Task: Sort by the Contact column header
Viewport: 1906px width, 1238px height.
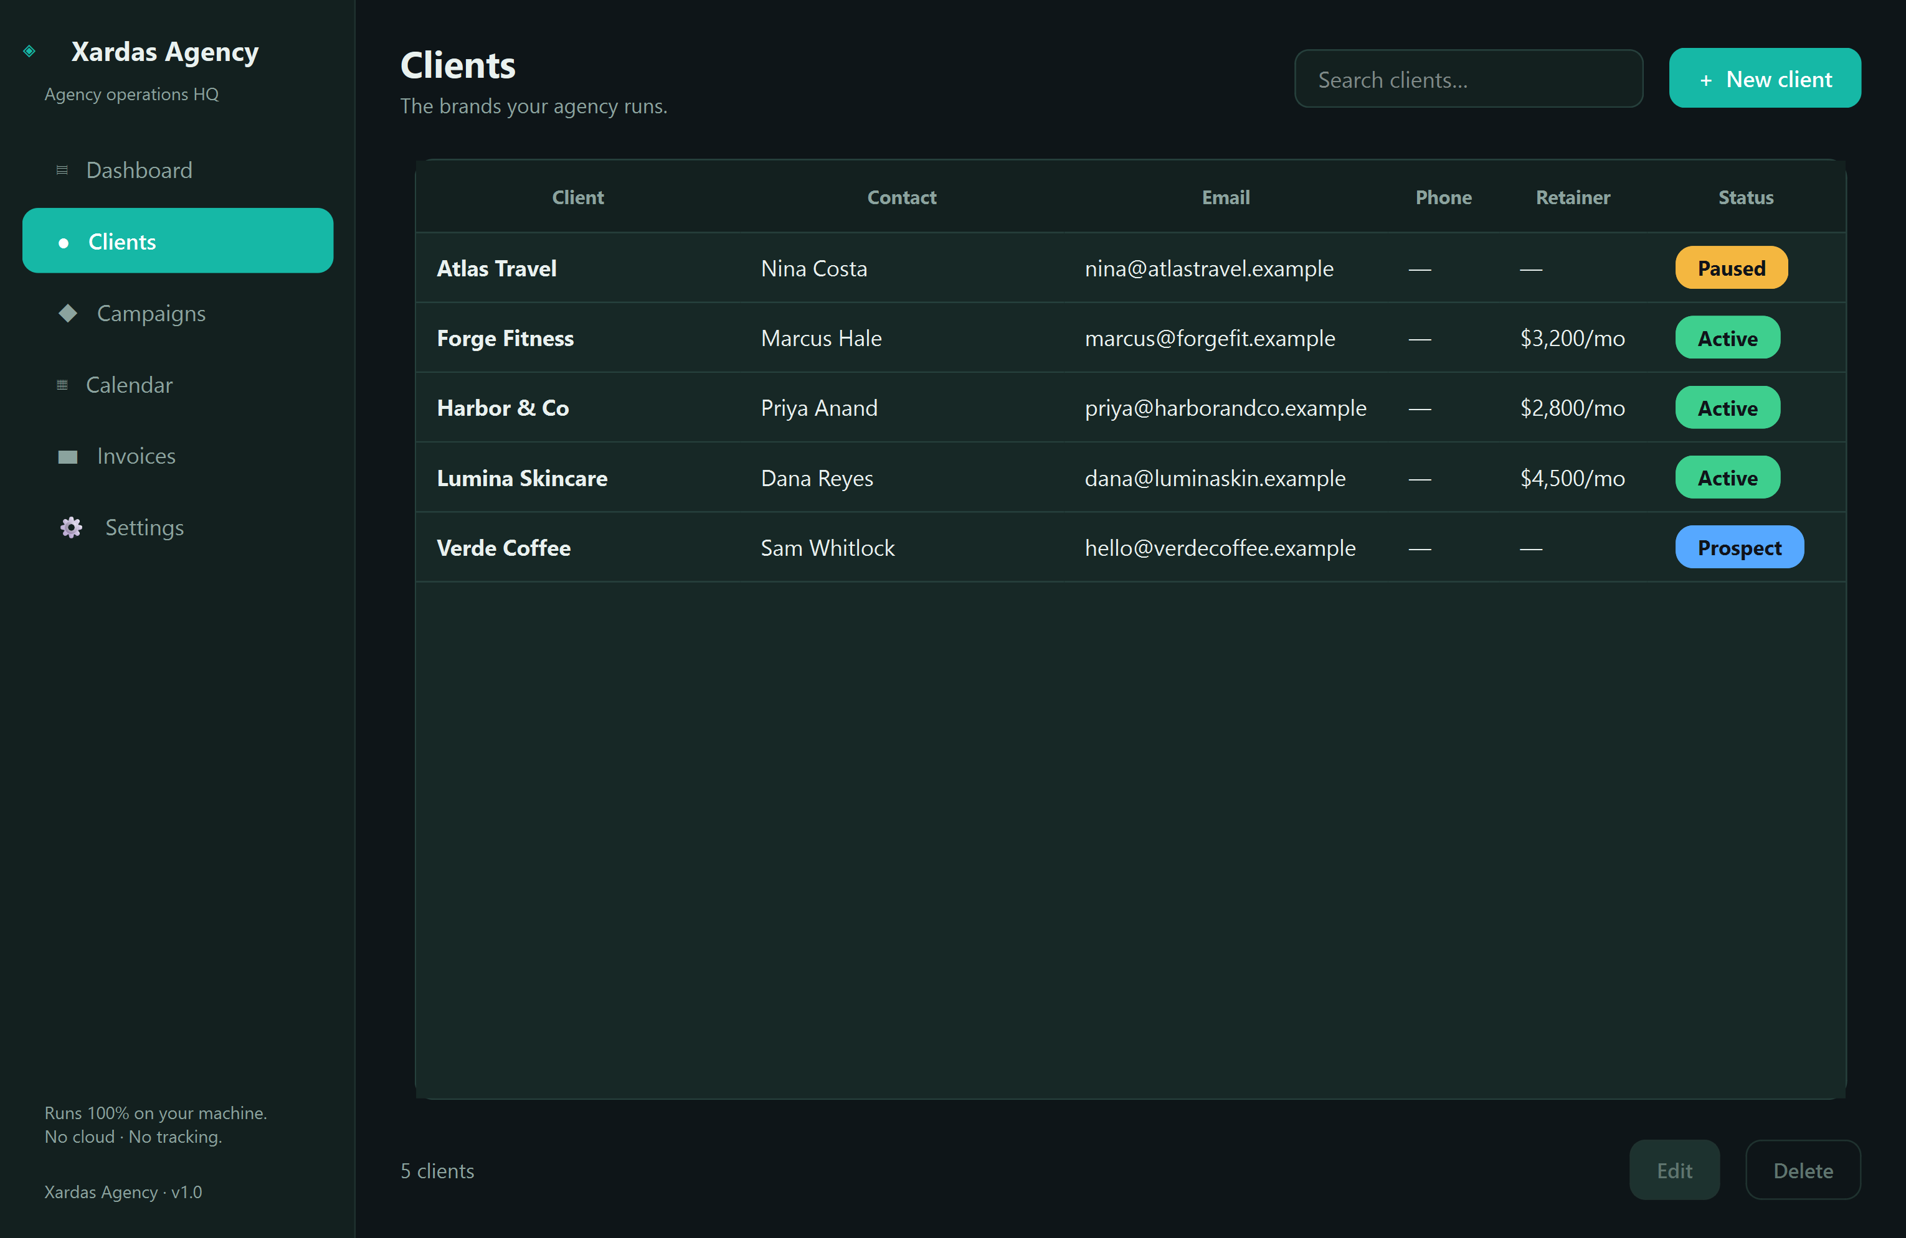Action: tap(902, 198)
